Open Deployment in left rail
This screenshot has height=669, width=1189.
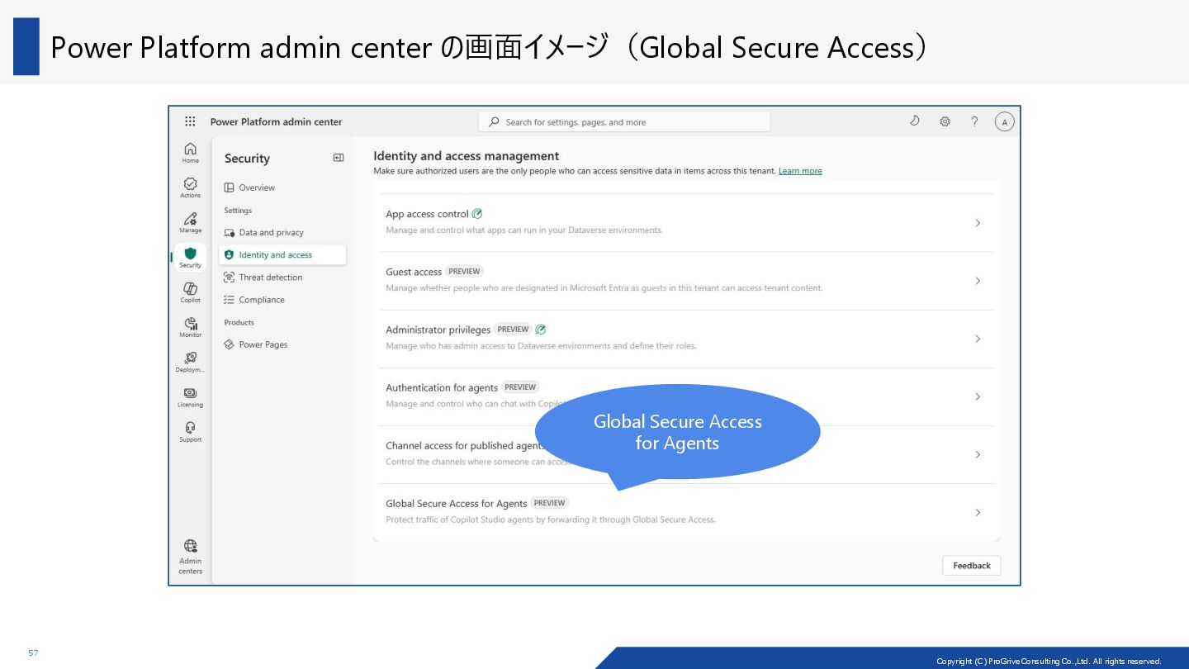point(190,362)
